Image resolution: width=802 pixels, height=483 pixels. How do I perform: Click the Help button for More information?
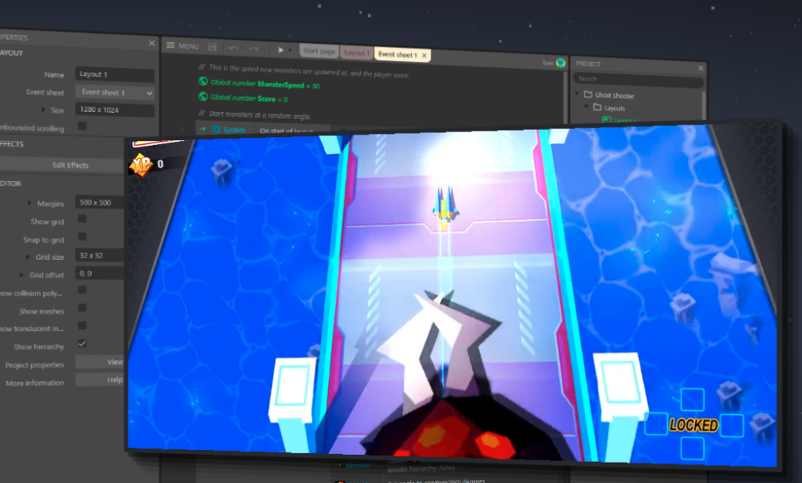pyautogui.click(x=100, y=380)
